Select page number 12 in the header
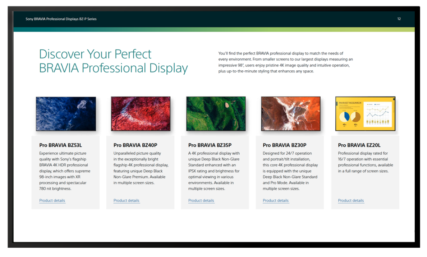Image resolution: width=427 pixels, height=257 pixels. (x=399, y=19)
